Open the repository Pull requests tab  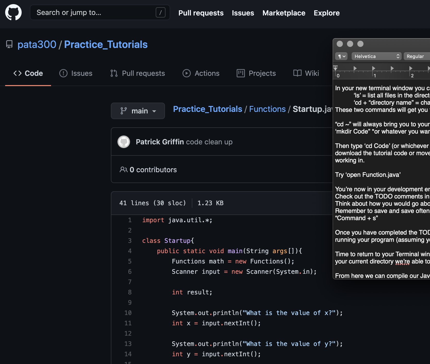click(138, 73)
